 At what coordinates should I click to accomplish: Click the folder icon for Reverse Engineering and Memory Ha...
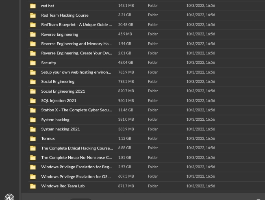tap(33, 44)
